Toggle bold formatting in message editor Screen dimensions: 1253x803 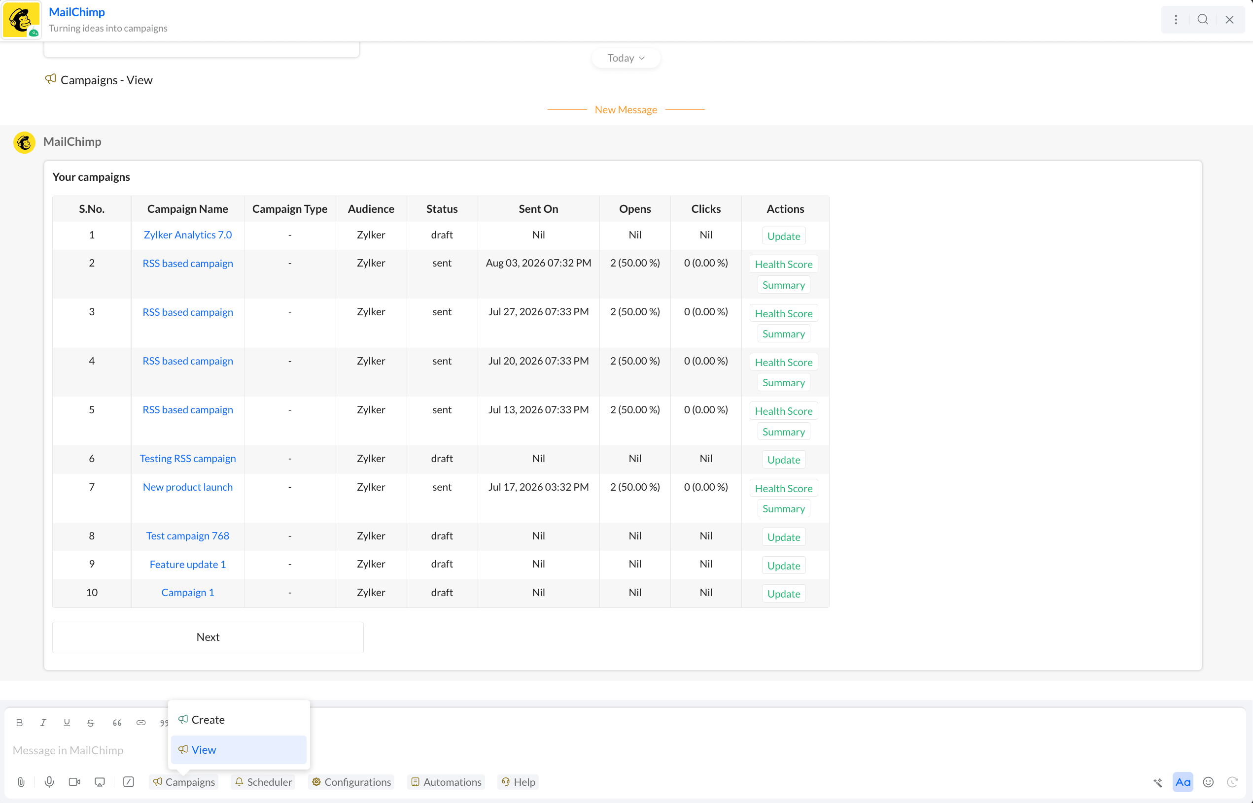(19, 722)
